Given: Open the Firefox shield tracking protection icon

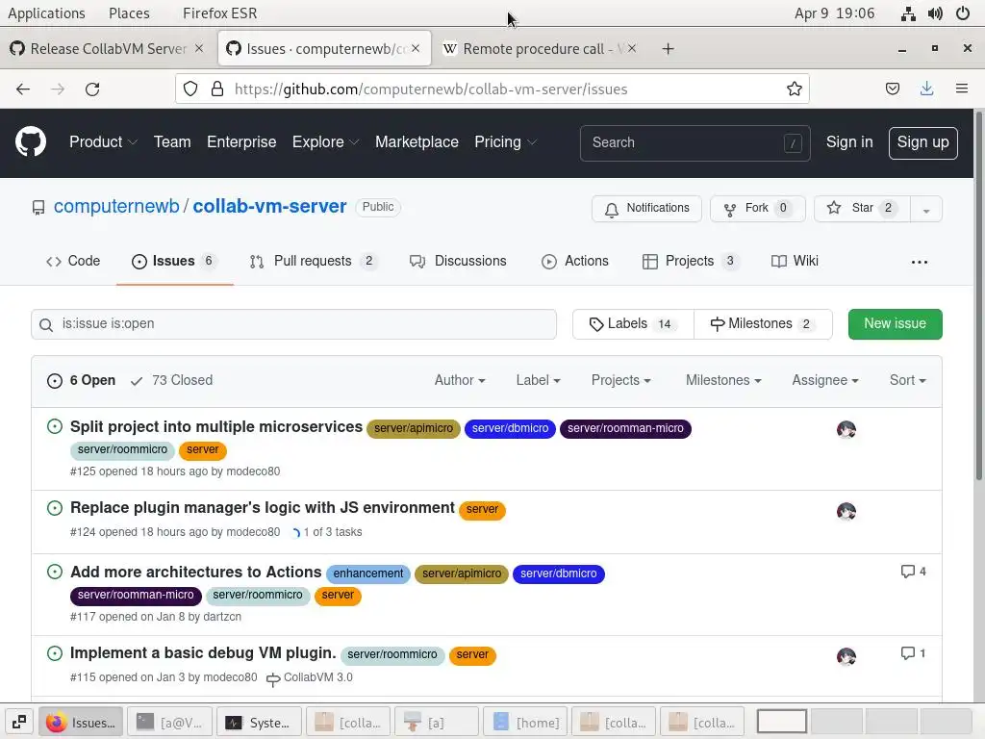Looking at the screenshot, I should tap(190, 89).
